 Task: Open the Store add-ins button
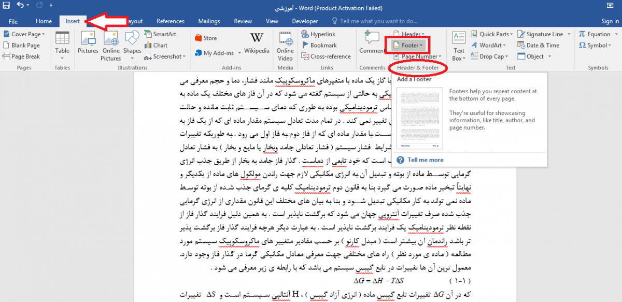pyautogui.click(x=206, y=38)
